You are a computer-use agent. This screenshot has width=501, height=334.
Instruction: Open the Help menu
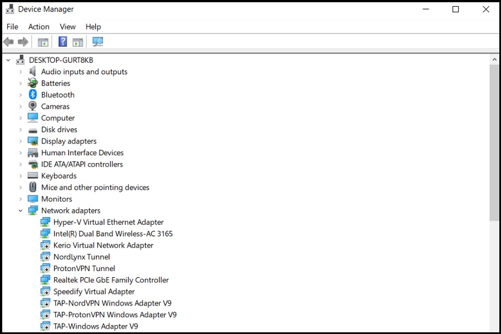click(x=93, y=26)
